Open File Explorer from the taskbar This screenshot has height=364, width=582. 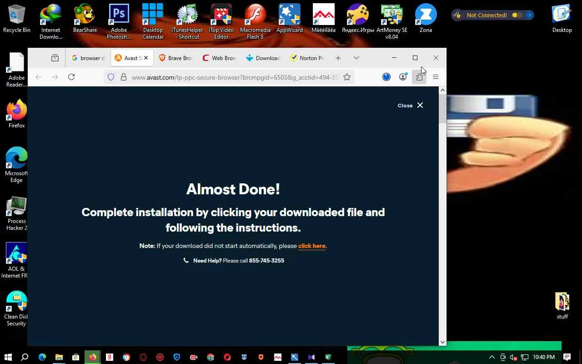coord(59,357)
